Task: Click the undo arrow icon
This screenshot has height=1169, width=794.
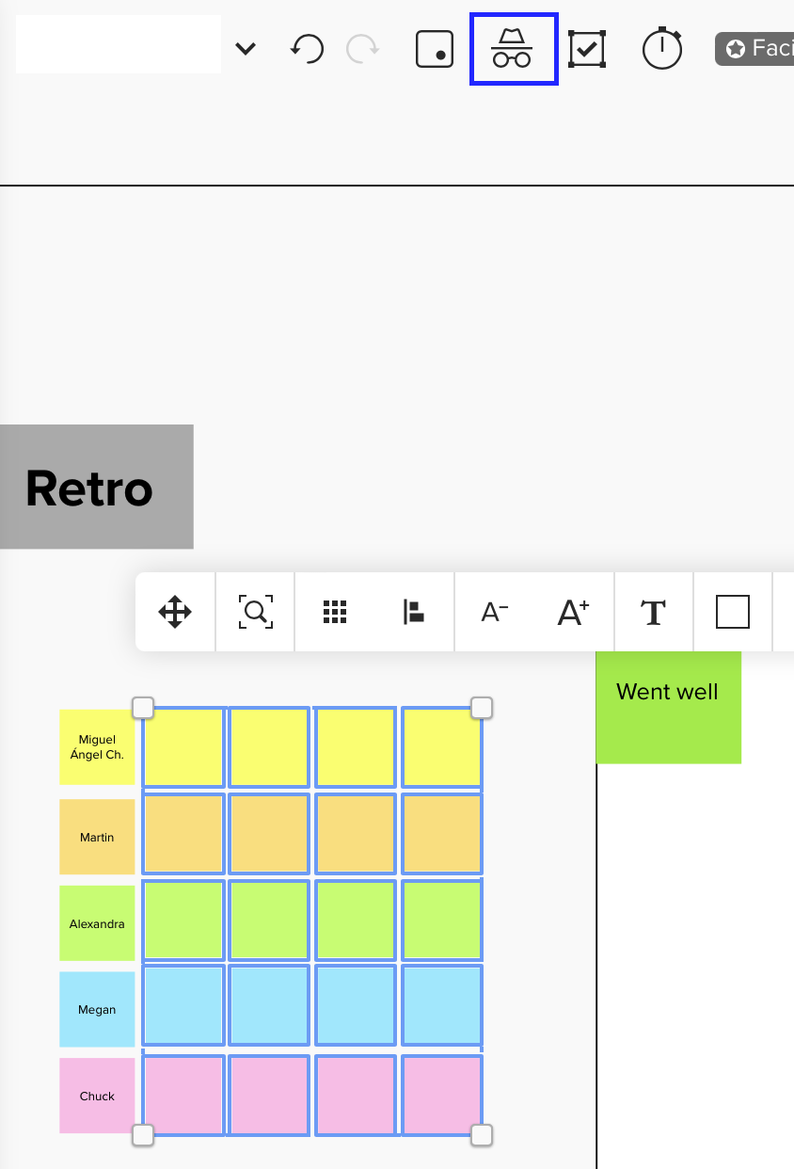Action: [307, 49]
